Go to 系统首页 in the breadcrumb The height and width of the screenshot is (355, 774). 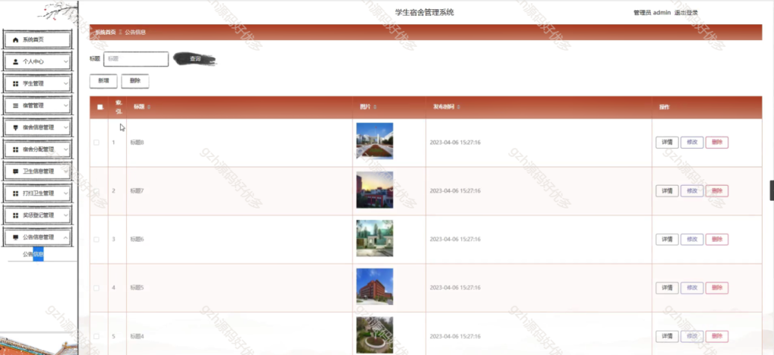105,32
